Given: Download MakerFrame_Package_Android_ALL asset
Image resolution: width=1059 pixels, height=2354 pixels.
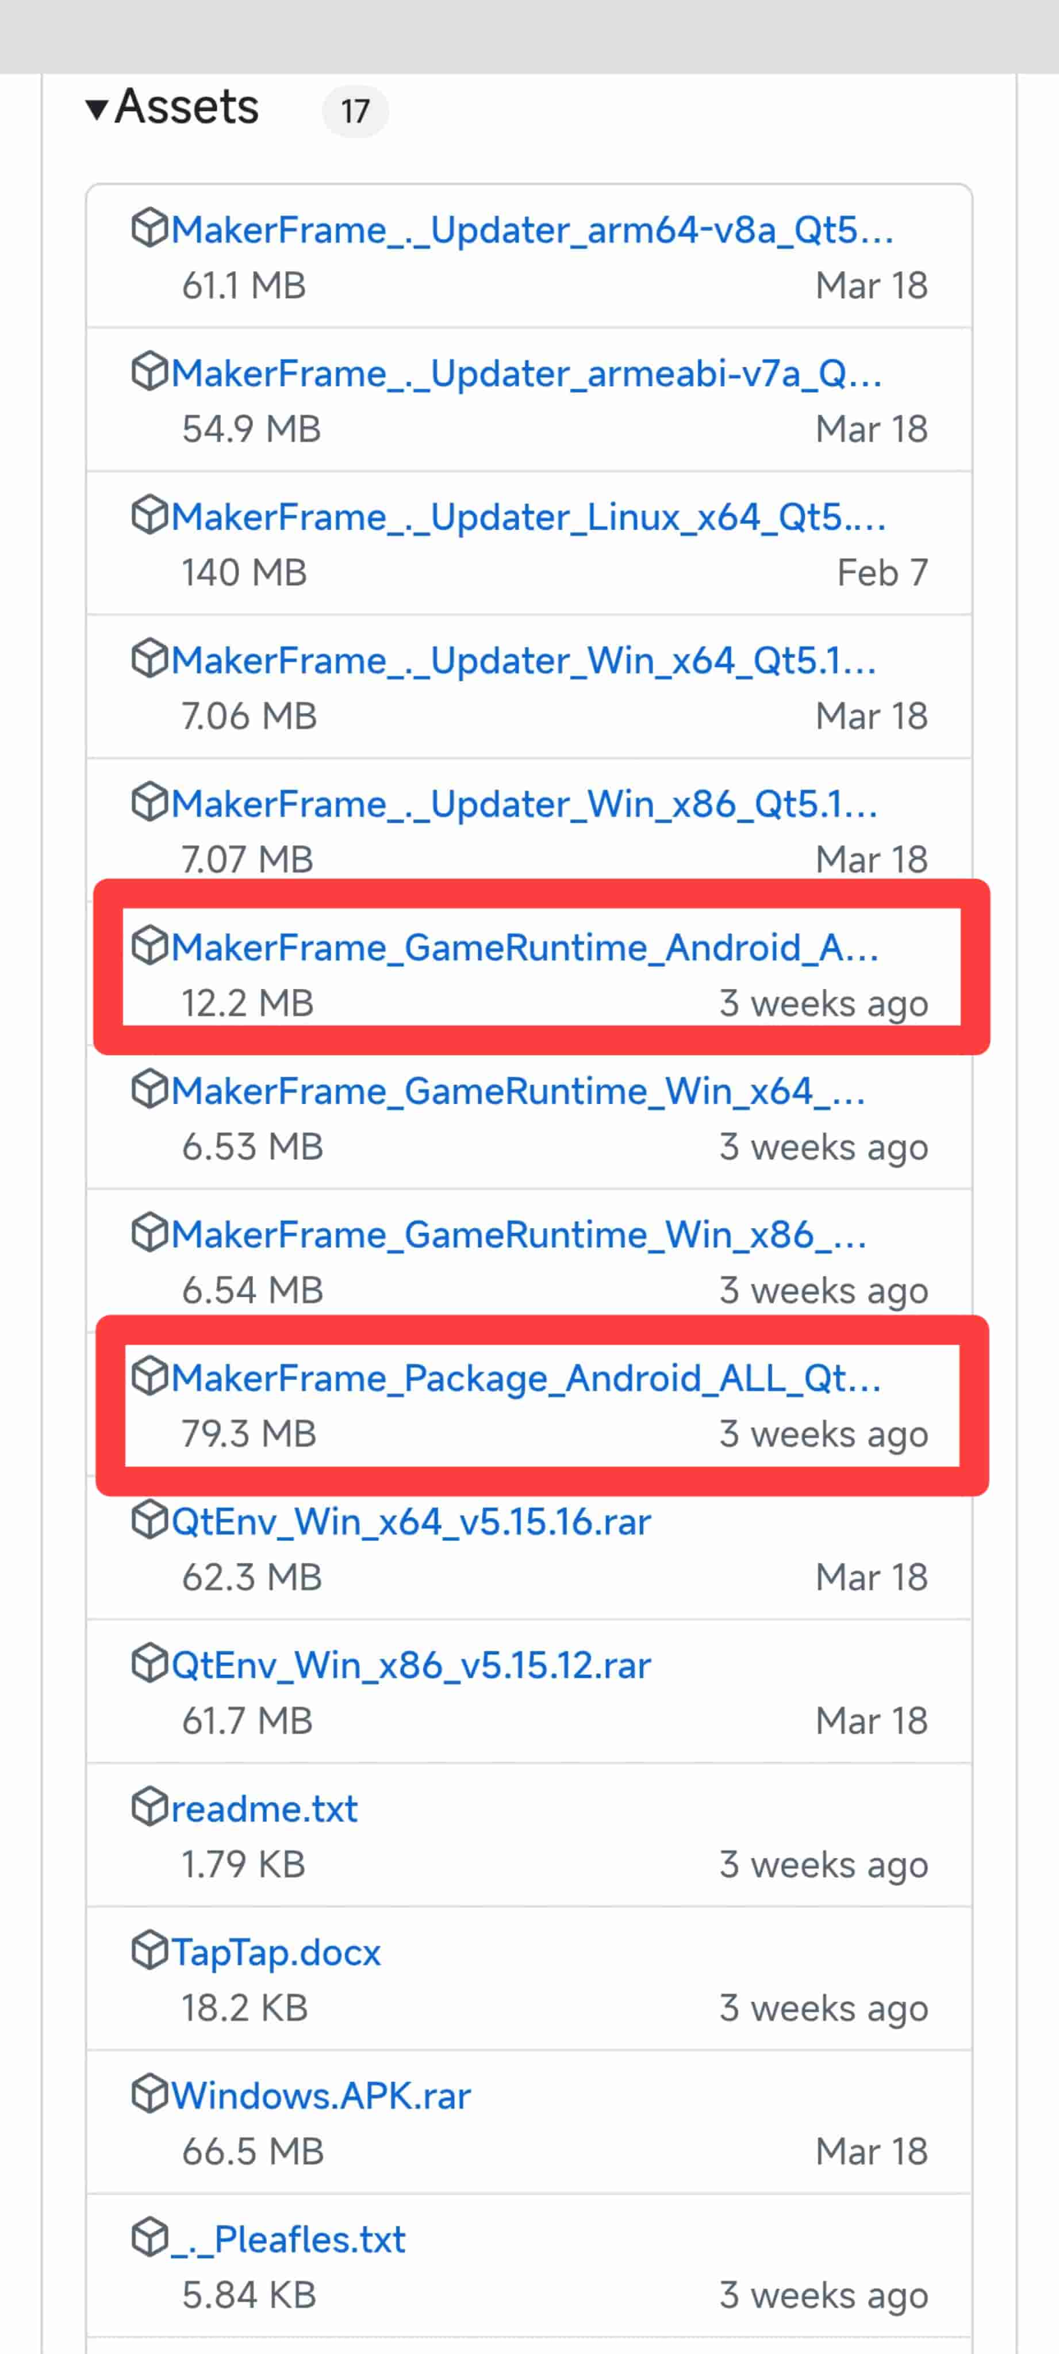Looking at the screenshot, I should [525, 1377].
